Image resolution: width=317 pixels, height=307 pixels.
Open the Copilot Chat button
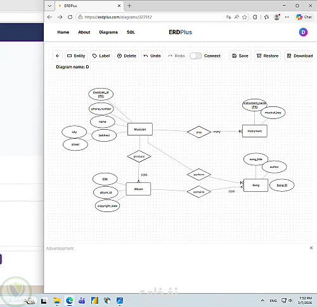pos(304,17)
